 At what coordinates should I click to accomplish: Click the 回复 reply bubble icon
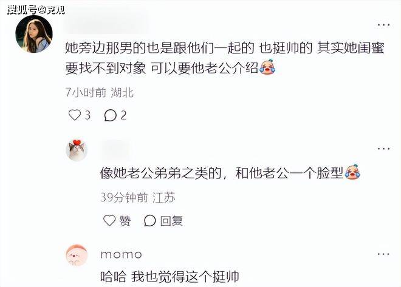pos(149,221)
